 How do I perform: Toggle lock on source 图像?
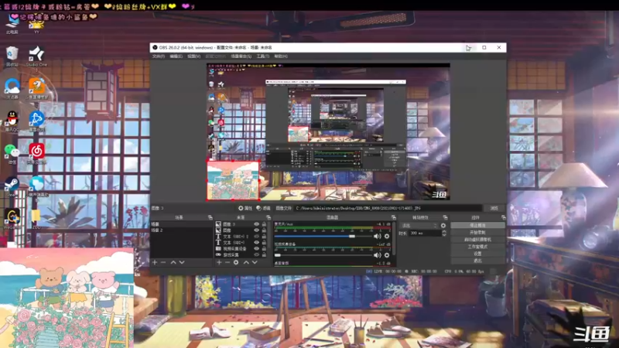tap(264, 230)
